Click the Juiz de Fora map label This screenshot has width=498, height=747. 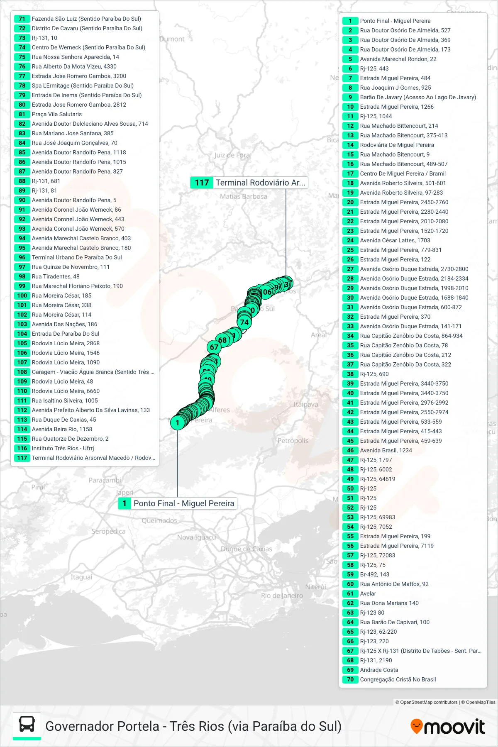click(232, 155)
